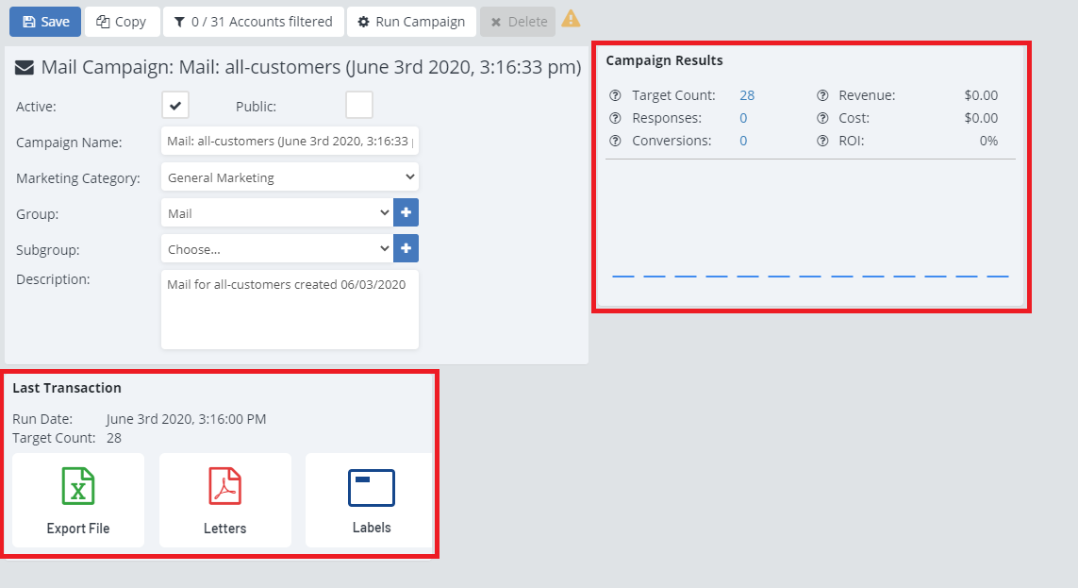Viewport: 1078px width, 588px height.
Task: Open the Accounts filtered button
Action: (x=253, y=22)
